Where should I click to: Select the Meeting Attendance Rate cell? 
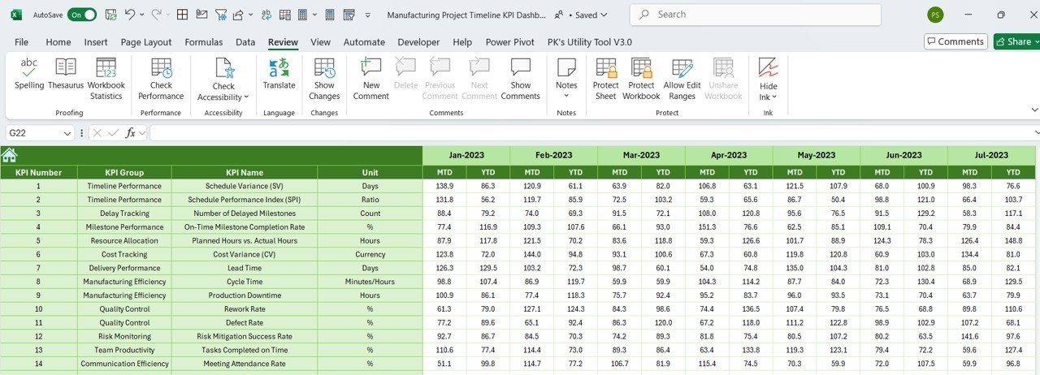pyautogui.click(x=245, y=364)
